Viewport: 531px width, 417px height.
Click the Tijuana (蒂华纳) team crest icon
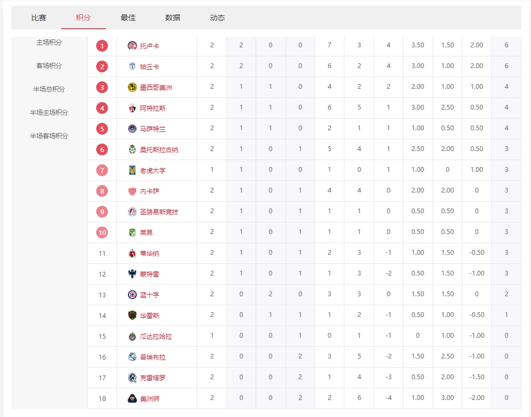tap(132, 253)
